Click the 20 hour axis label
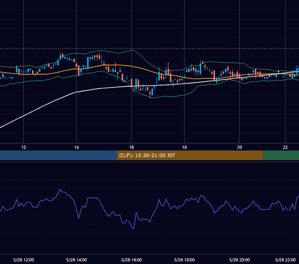299x264 pixels. [x=240, y=147]
